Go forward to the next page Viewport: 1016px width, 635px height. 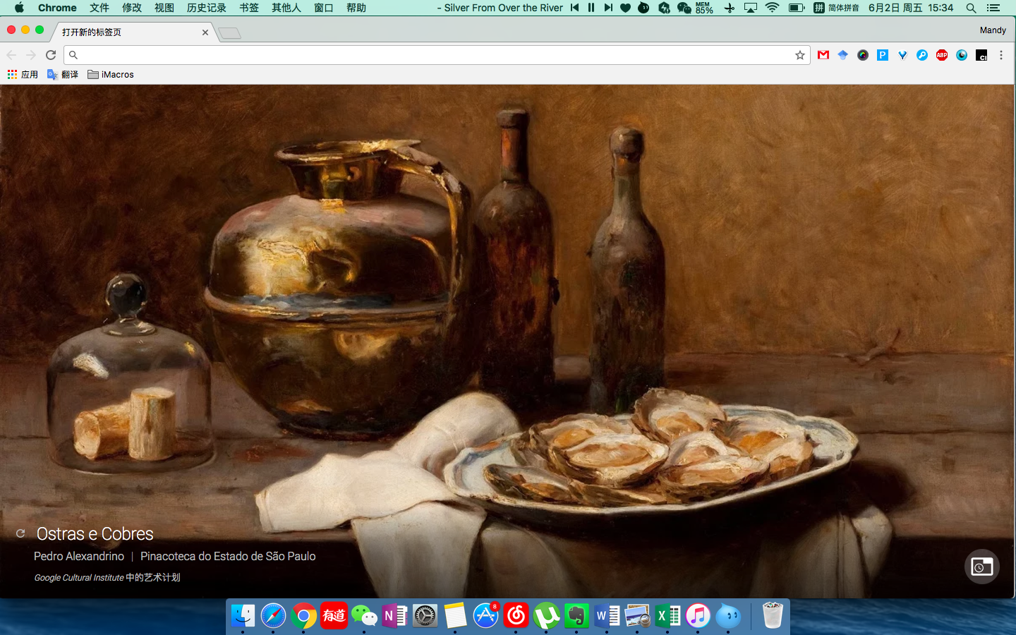31,55
